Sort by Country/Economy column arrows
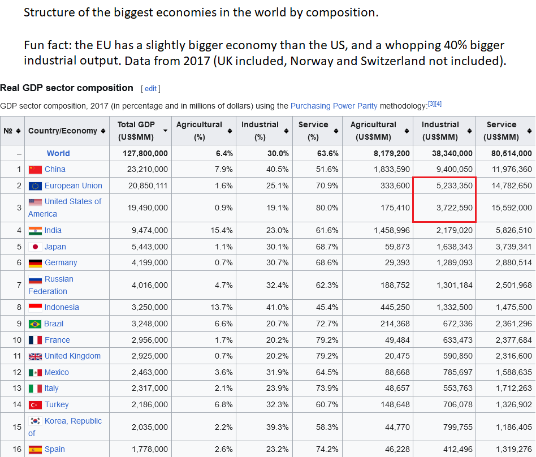This screenshot has height=457, width=536. pyautogui.click(x=103, y=131)
